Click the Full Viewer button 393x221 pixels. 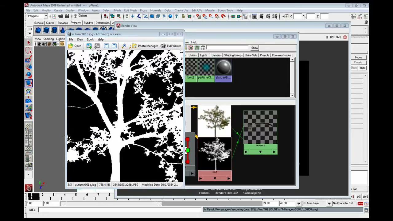pyautogui.click(x=170, y=46)
